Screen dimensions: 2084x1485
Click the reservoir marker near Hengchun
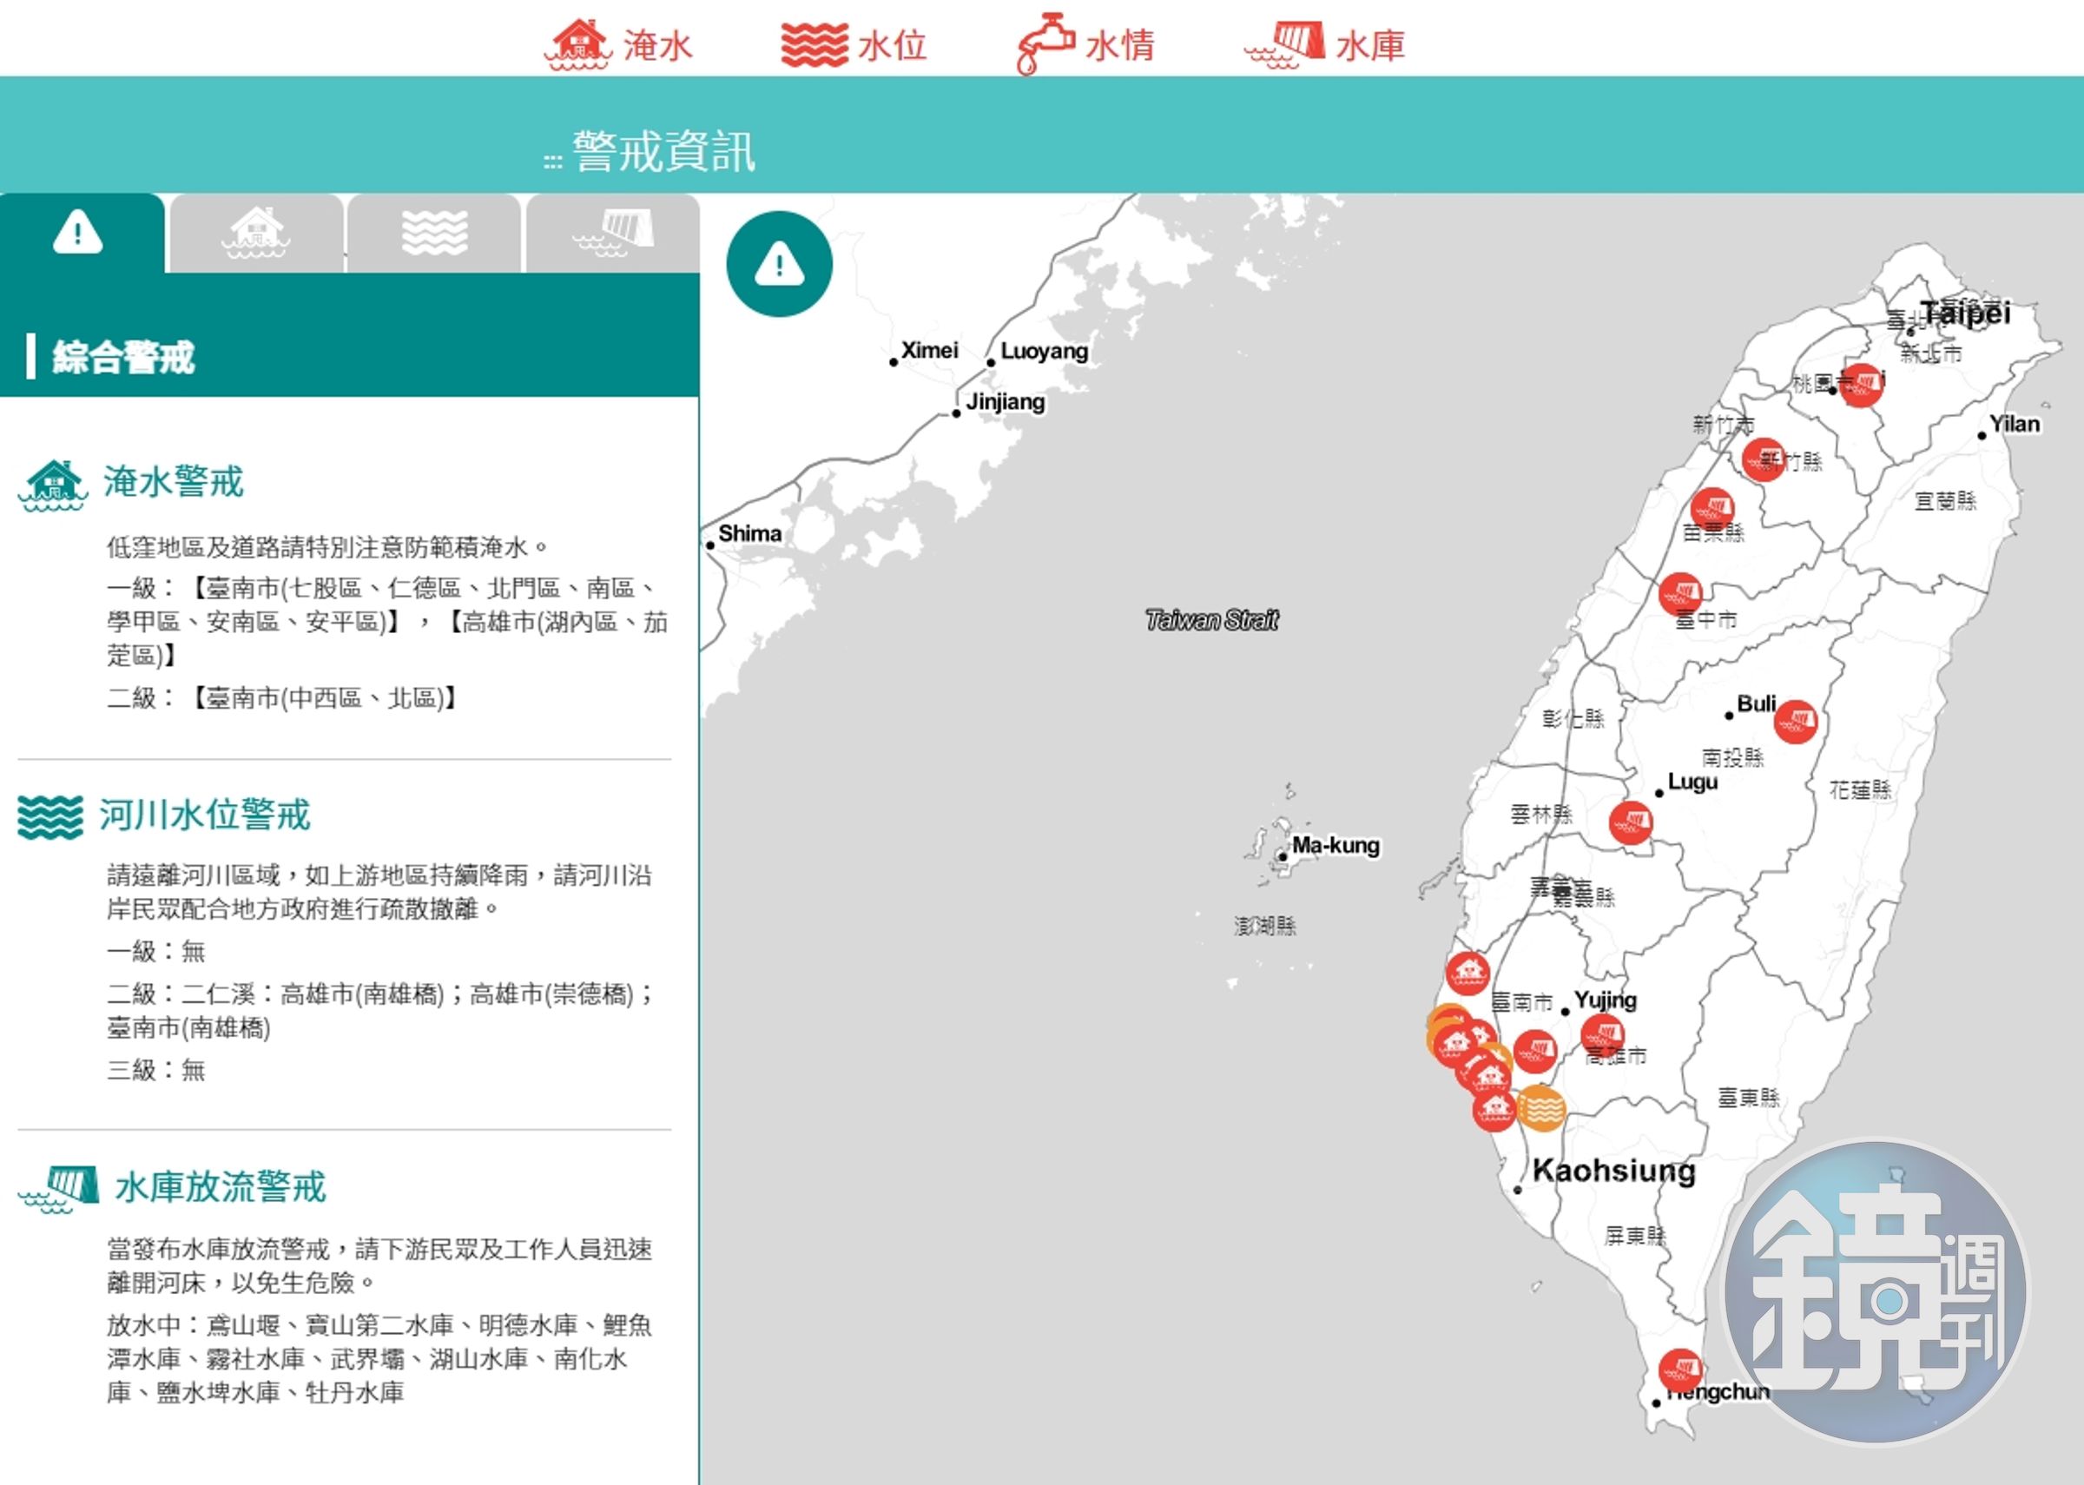pyautogui.click(x=1680, y=1370)
